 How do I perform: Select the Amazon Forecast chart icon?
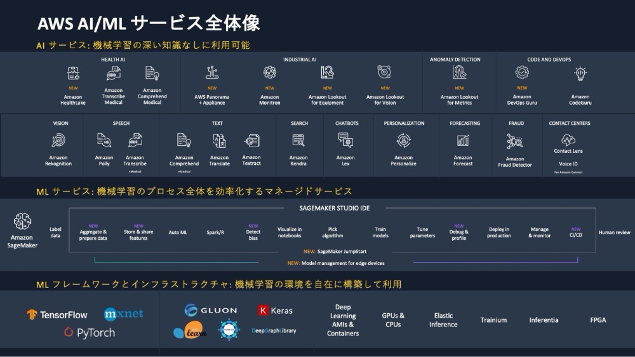pos(463,140)
